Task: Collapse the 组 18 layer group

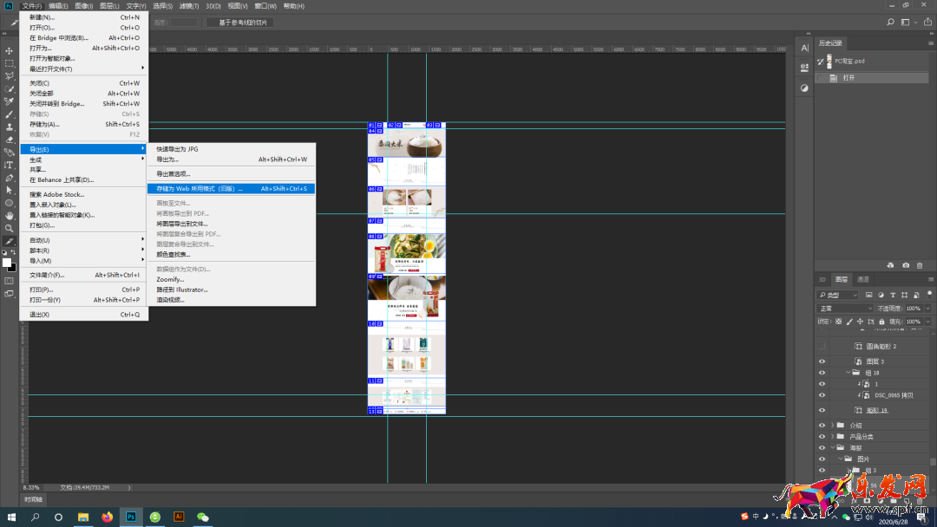Action: click(x=849, y=373)
